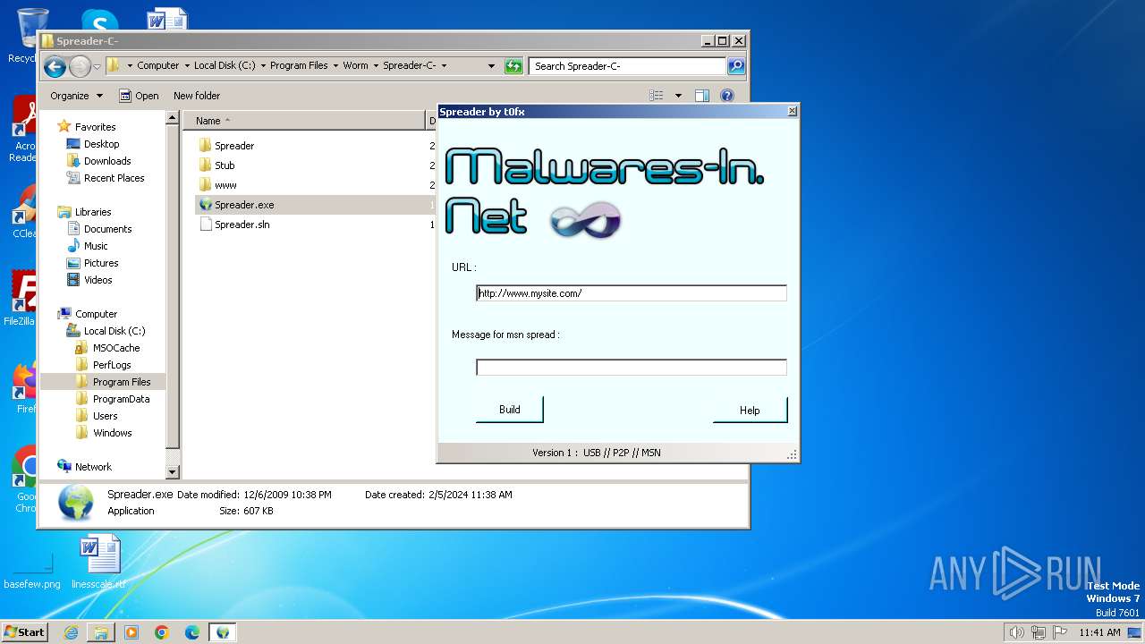Viewport: 1145px width, 644px height.
Task: Click the search magnifier icon
Action: tap(735, 65)
